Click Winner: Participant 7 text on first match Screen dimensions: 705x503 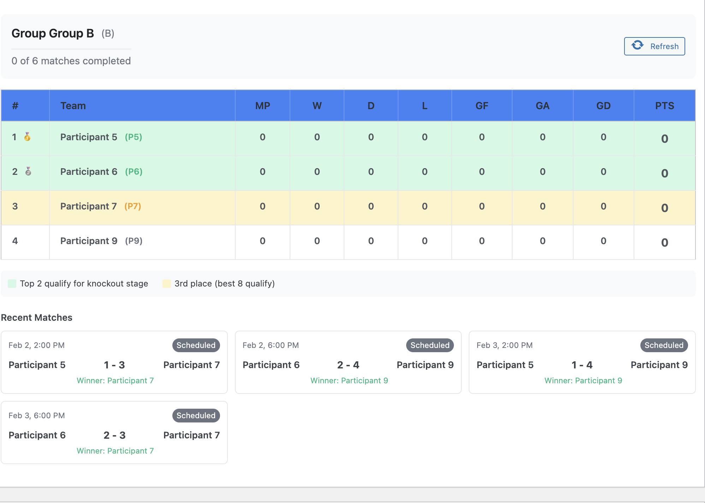pyautogui.click(x=115, y=380)
